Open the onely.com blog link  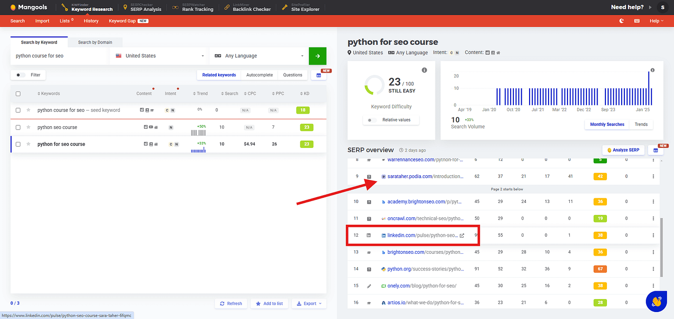pyautogui.click(x=422, y=286)
